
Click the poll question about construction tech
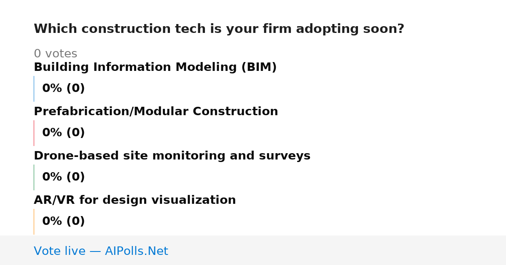[x=219, y=29]
